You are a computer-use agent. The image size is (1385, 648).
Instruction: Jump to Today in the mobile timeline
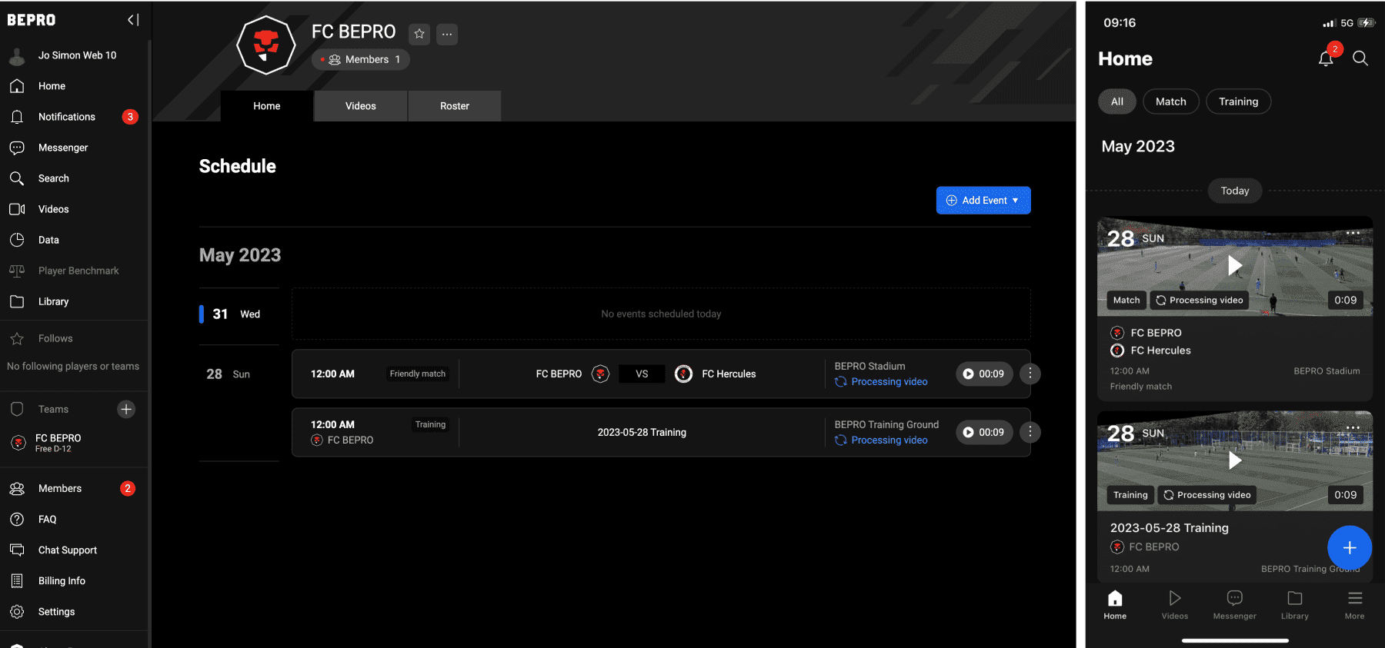pos(1235,191)
